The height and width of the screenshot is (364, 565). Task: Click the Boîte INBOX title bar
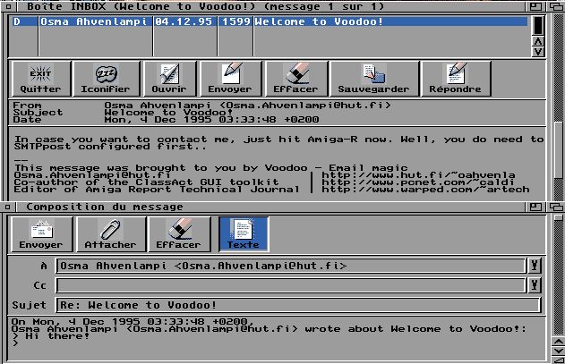pos(270,6)
